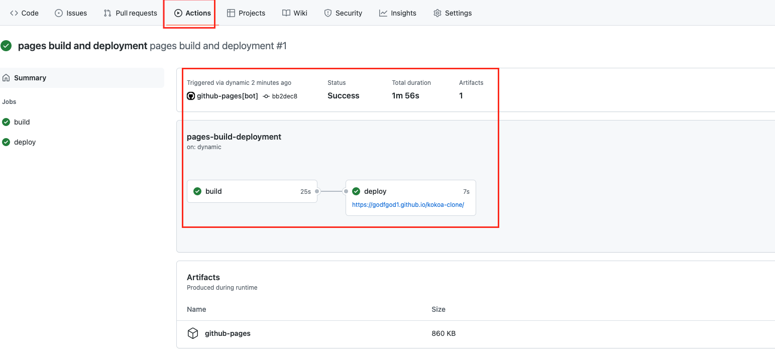Image resolution: width=775 pixels, height=363 pixels.
Task: Click the 860 KB size value
Action: pyautogui.click(x=444, y=333)
